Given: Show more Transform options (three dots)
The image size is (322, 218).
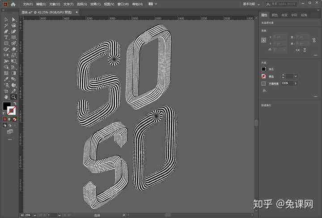Looking at the screenshot, I should click(316, 56).
